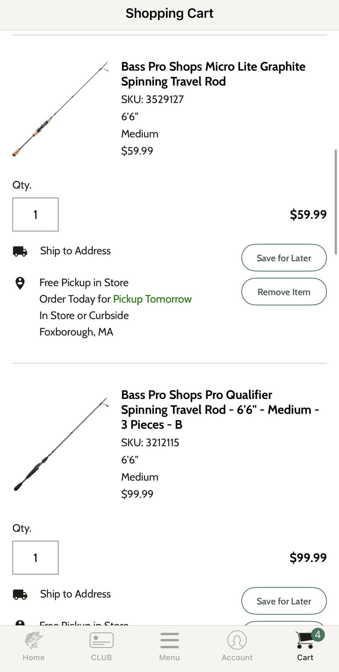Remove the Micro Lite Graphite rod item
The width and height of the screenshot is (339, 672).
click(284, 292)
